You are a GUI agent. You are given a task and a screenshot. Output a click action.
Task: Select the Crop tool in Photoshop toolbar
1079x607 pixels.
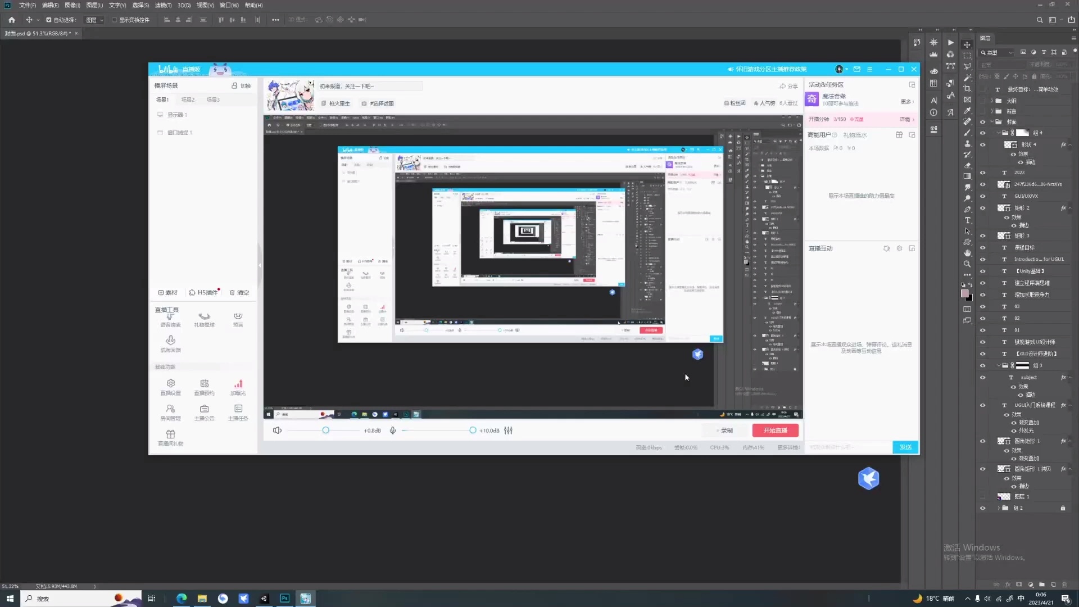[967, 89]
